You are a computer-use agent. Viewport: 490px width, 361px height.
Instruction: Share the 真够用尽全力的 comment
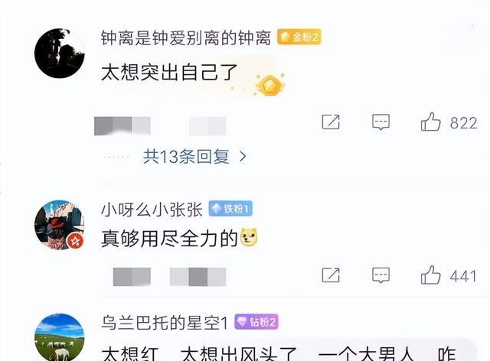coord(331,275)
